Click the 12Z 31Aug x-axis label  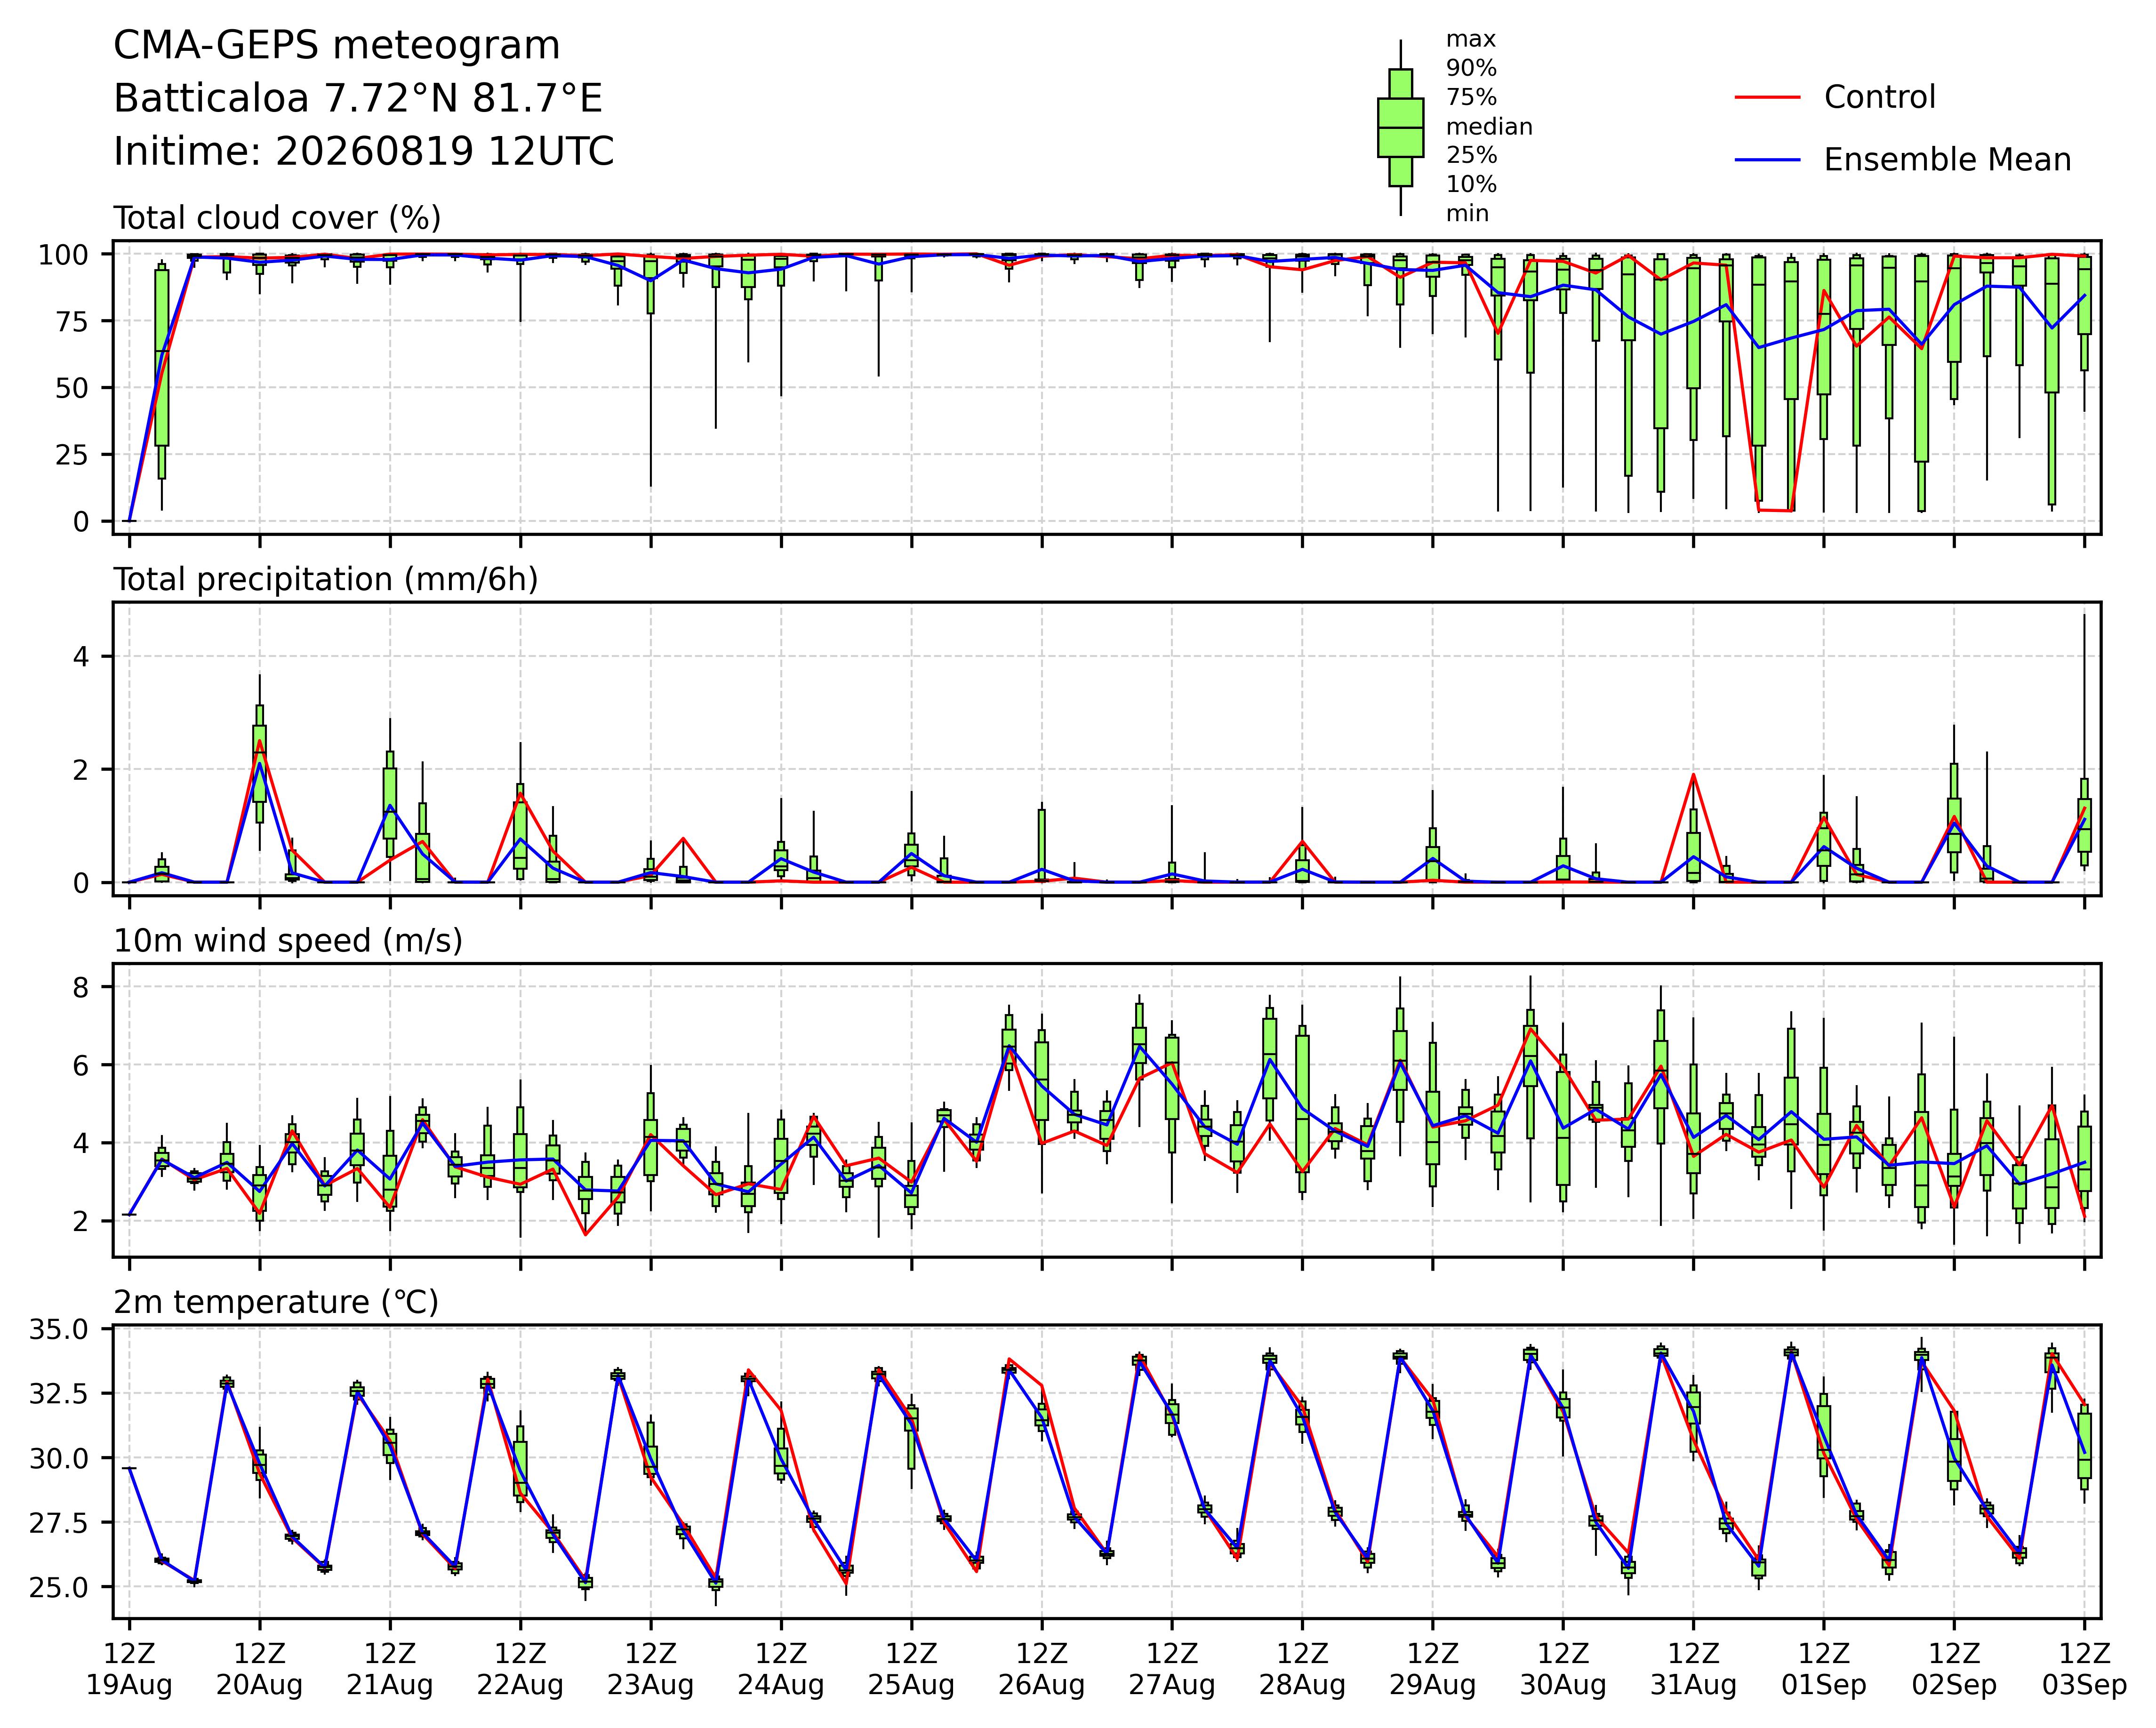[1693, 1669]
